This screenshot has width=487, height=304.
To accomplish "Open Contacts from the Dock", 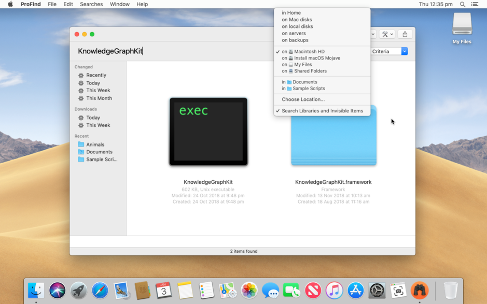I will pos(143,291).
